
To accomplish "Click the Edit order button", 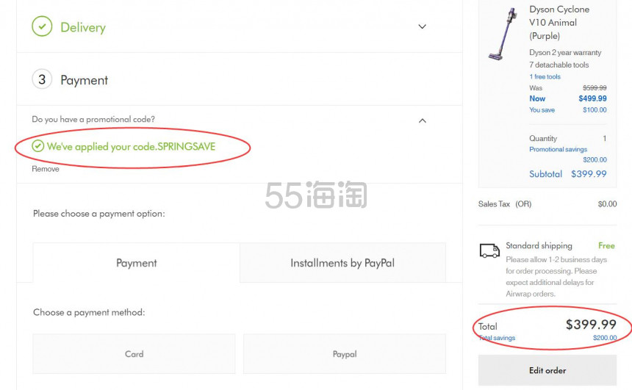I will pos(547,370).
